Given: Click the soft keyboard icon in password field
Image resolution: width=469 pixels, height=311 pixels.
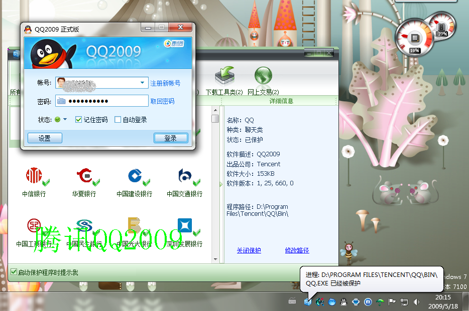Looking at the screenshot, I should [61, 101].
